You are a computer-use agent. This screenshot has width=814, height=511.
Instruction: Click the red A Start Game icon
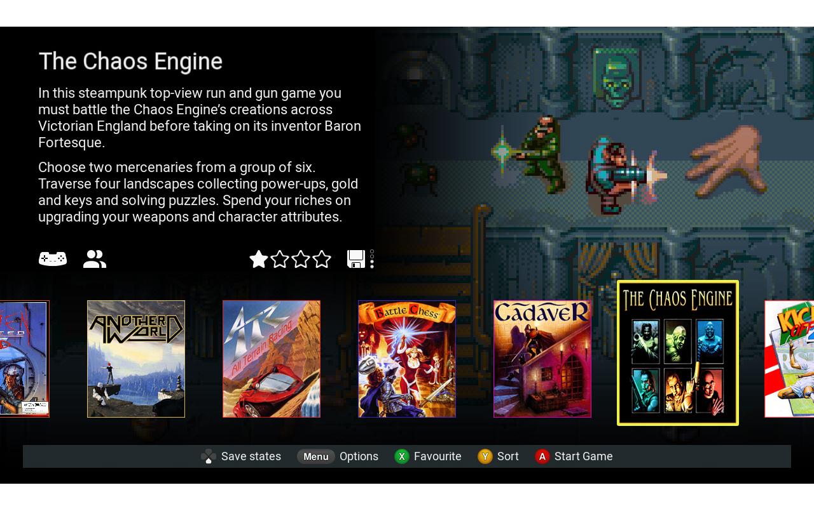542,456
